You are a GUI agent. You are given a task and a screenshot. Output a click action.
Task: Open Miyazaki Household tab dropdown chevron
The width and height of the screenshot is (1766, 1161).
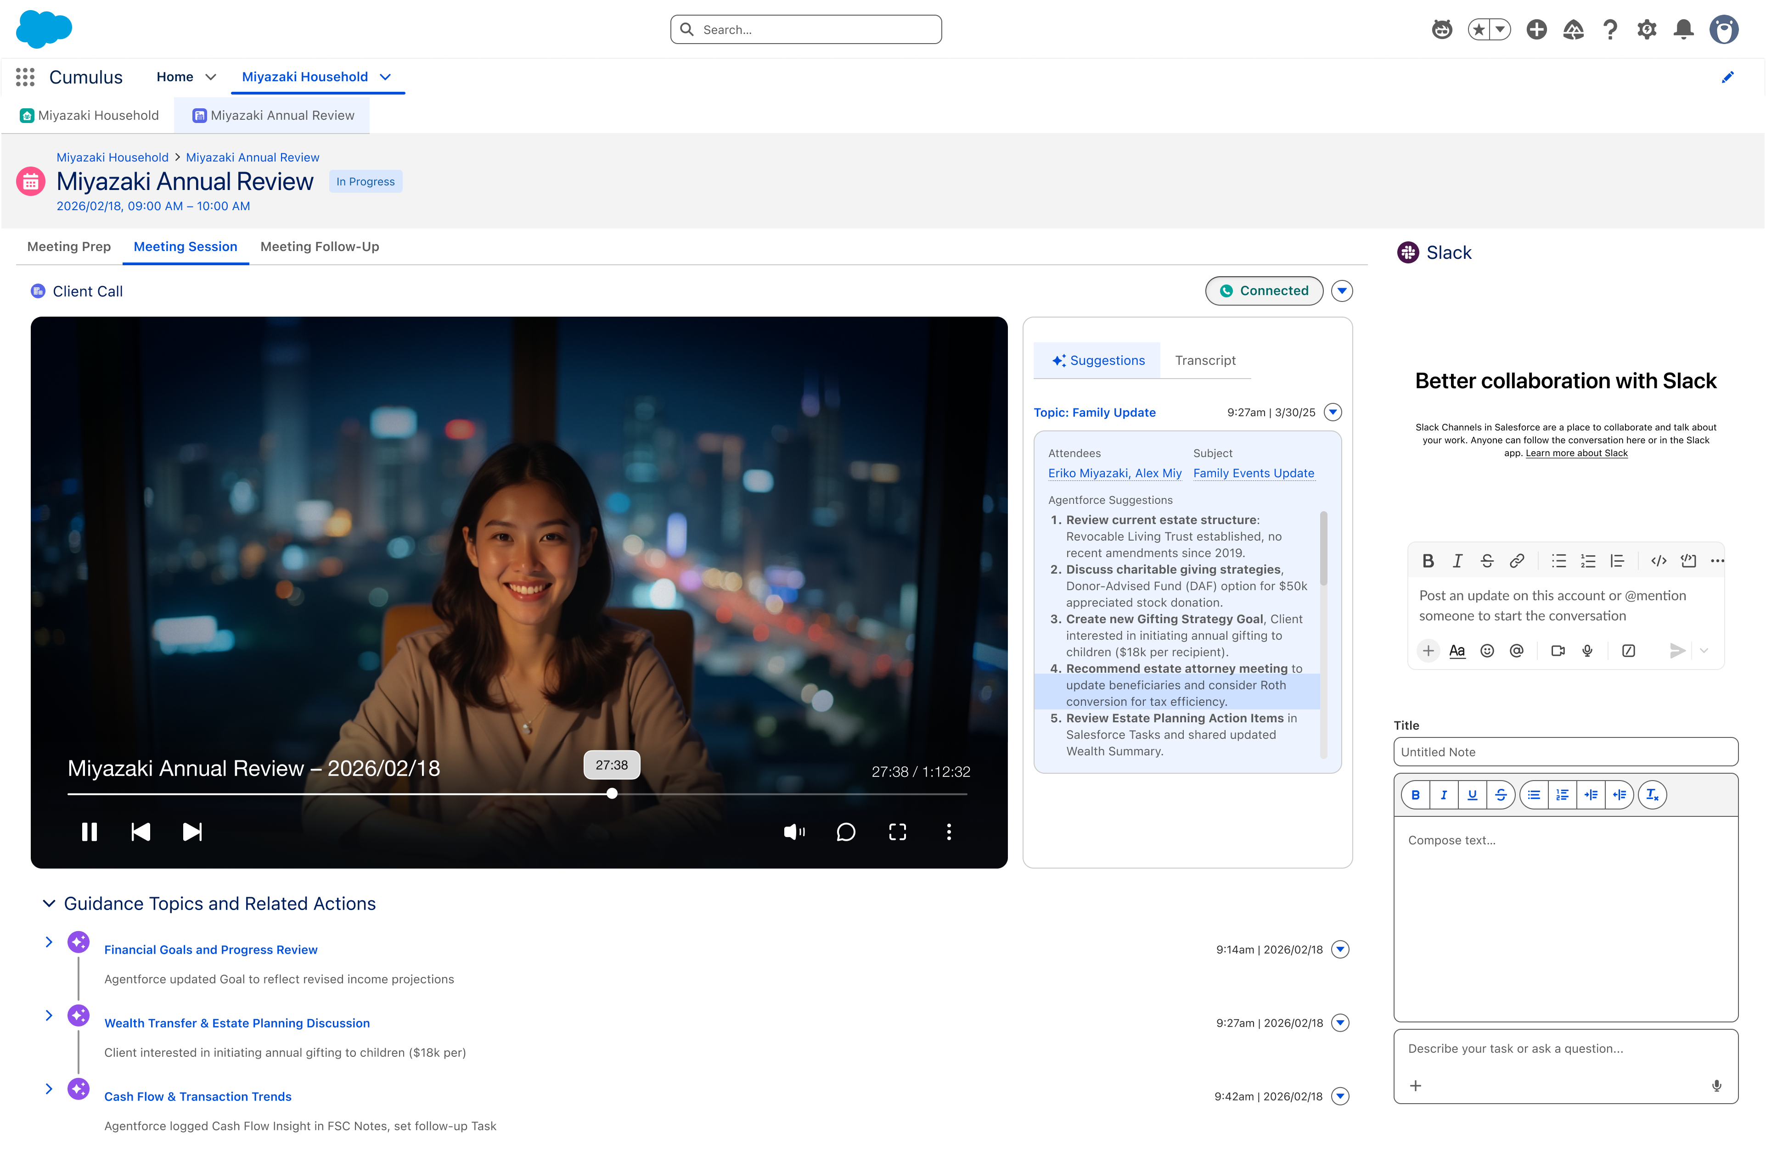pyautogui.click(x=385, y=77)
